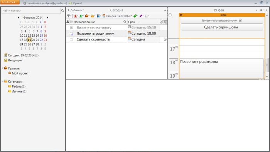Click the person icon column header
This screenshot has width=270, height=152.
point(67,22)
